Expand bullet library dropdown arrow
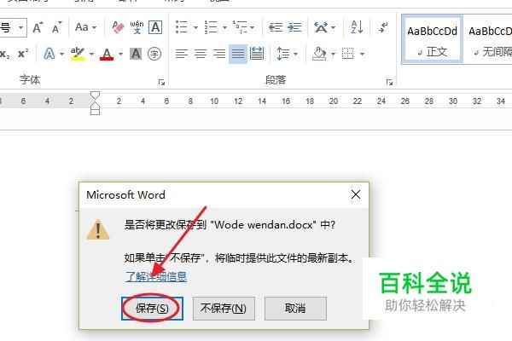 pos(195,27)
